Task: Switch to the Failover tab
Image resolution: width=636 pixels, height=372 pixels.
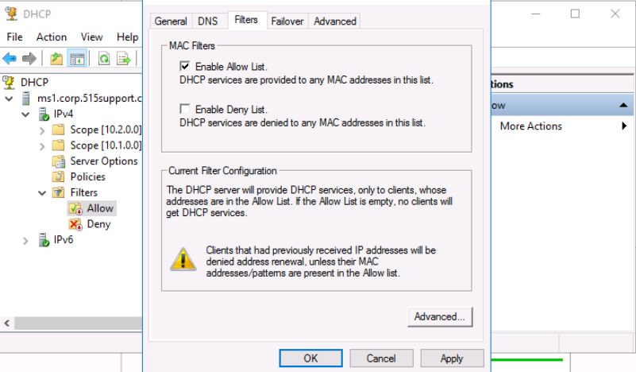Action: coord(287,21)
